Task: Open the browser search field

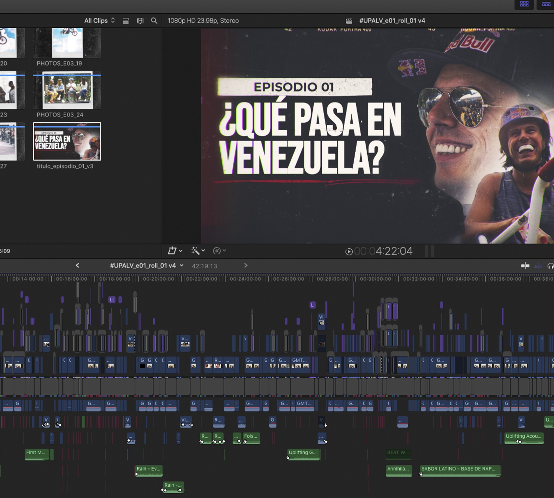Action: pyautogui.click(x=154, y=20)
